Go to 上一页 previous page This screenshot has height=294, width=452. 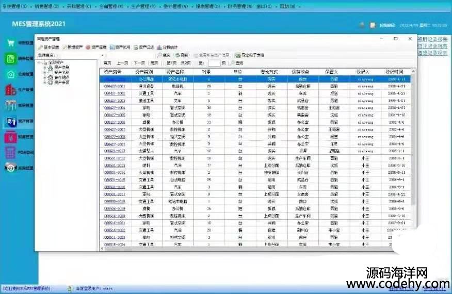click(122, 63)
